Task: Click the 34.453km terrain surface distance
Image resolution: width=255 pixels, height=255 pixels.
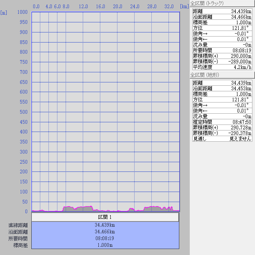Action: (x=241, y=88)
